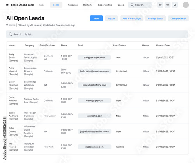Click the user avatar circle
Image resolution: width=195 pixels, height=163 pixels.
click(x=186, y=5)
